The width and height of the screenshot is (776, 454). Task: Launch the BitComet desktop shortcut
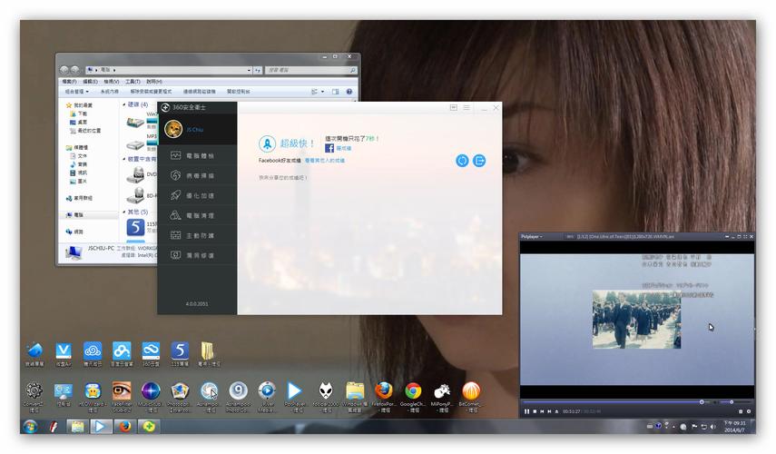click(470, 391)
